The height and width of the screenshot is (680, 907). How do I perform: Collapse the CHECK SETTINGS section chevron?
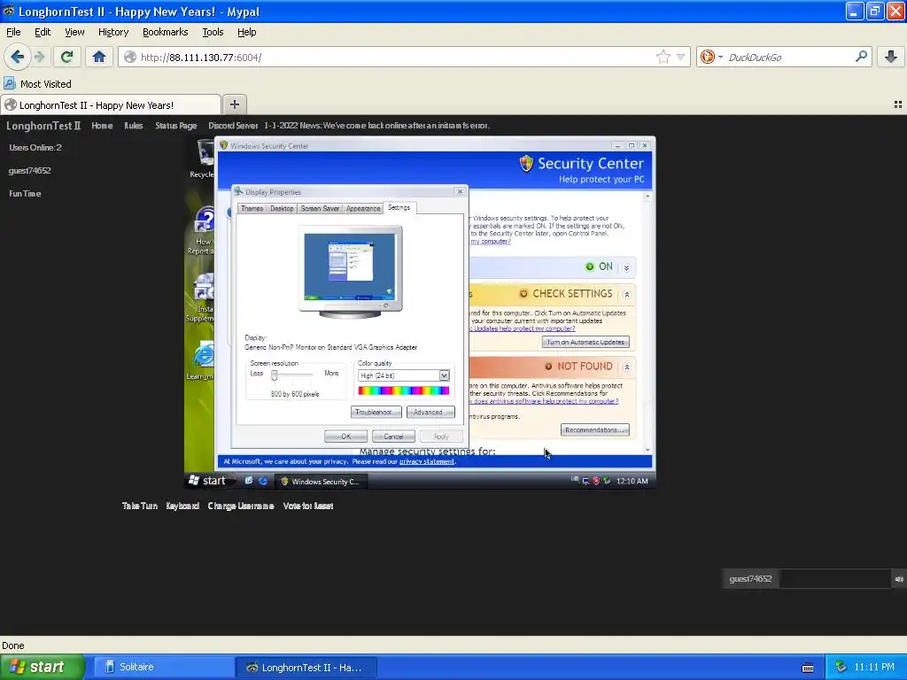(626, 294)
